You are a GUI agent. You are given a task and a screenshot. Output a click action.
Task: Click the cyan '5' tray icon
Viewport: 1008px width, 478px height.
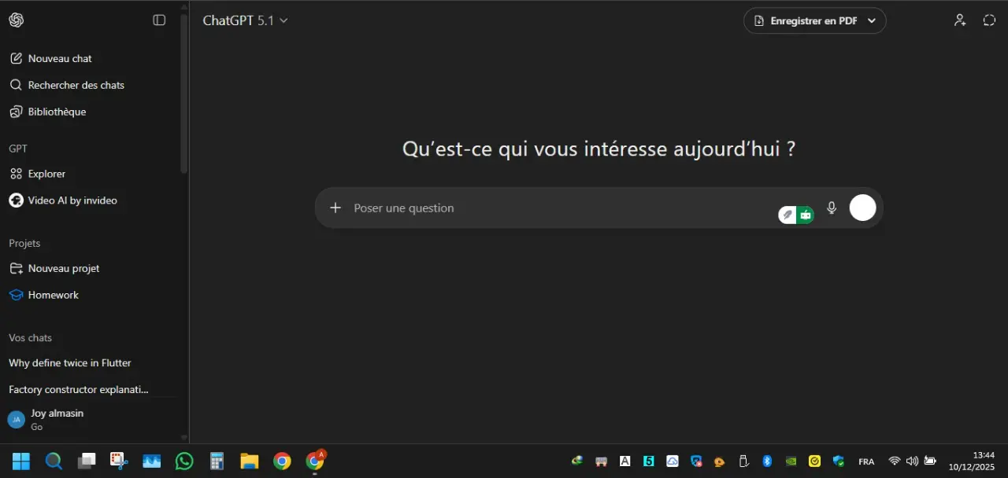[649, 461]
